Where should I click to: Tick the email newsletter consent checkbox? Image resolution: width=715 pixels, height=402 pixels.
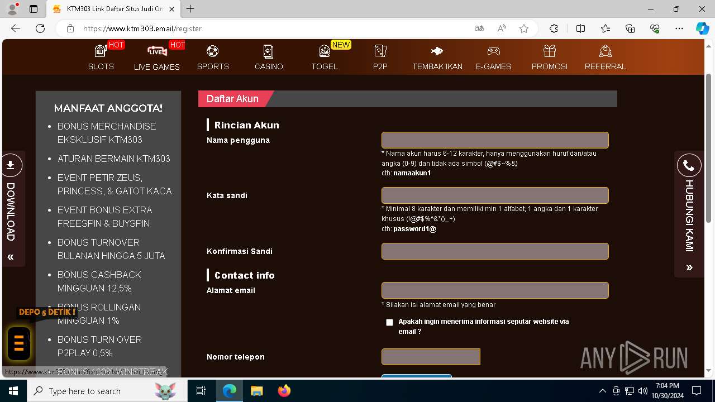(389, 322)
